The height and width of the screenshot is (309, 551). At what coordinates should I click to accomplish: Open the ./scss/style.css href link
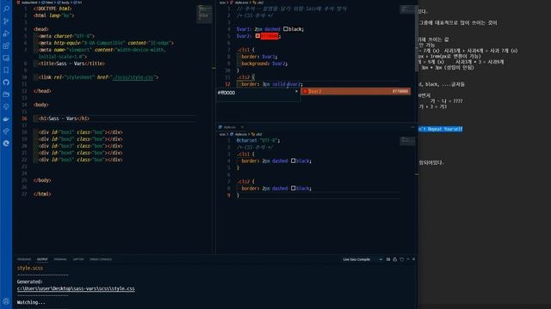click(133, 77)
